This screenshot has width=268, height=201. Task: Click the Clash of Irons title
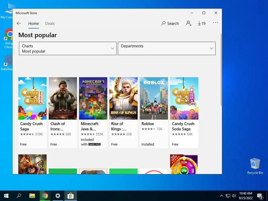(x=58, y=126)
